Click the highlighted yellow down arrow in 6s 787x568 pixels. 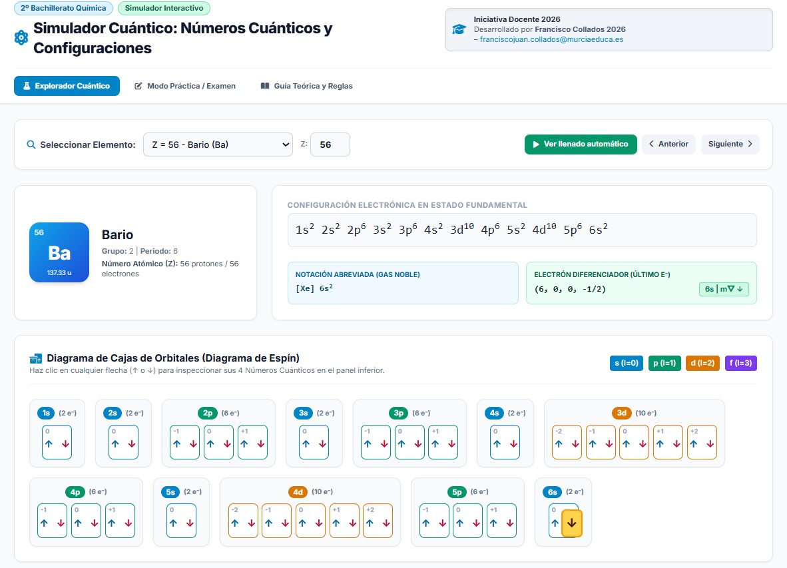572,523
